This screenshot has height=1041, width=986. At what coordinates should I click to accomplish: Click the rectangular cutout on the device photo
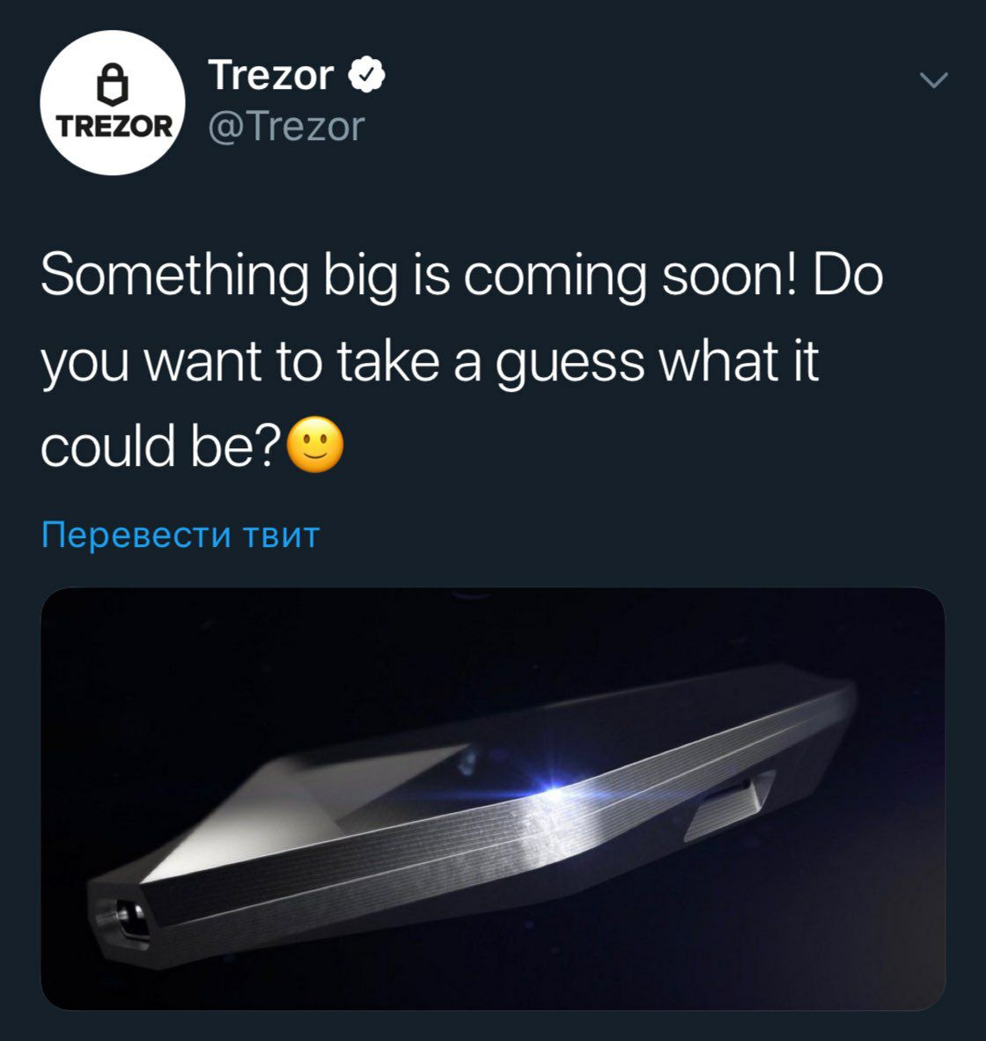(730, 805)
